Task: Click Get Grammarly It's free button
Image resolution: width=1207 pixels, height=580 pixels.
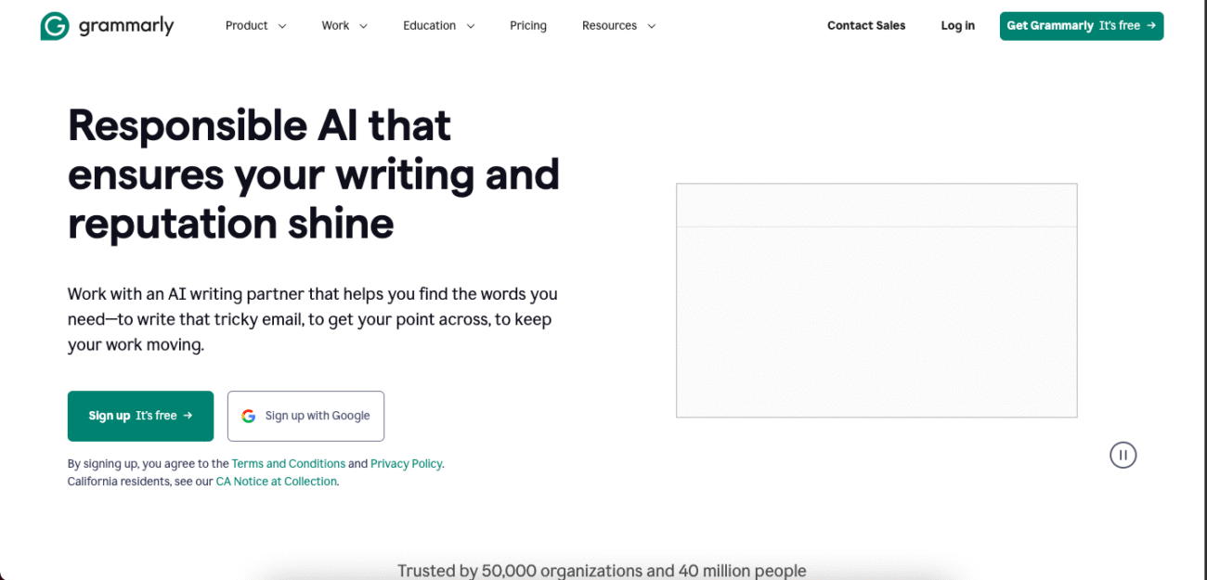Action: 1082,26
